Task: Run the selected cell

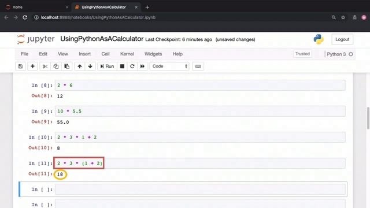Action: [x=107, y=66]
